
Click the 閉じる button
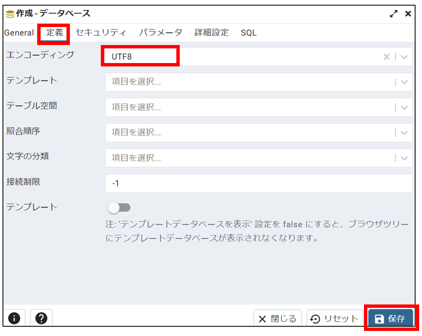coord(277,319)
